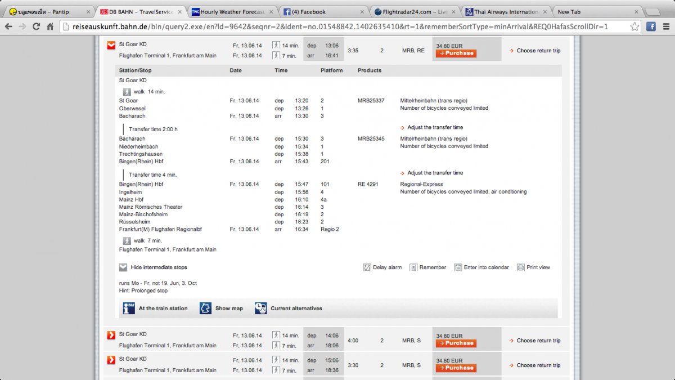Choose return trip for 15:06 connection
Image resolution: width=675 pixels, height=380 pixels.
click(x=538, y=365)
